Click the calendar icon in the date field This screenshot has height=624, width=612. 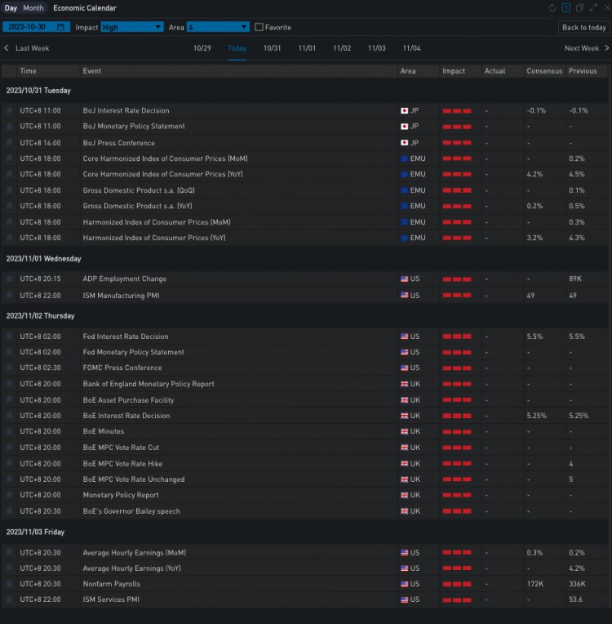coord(61,27)
